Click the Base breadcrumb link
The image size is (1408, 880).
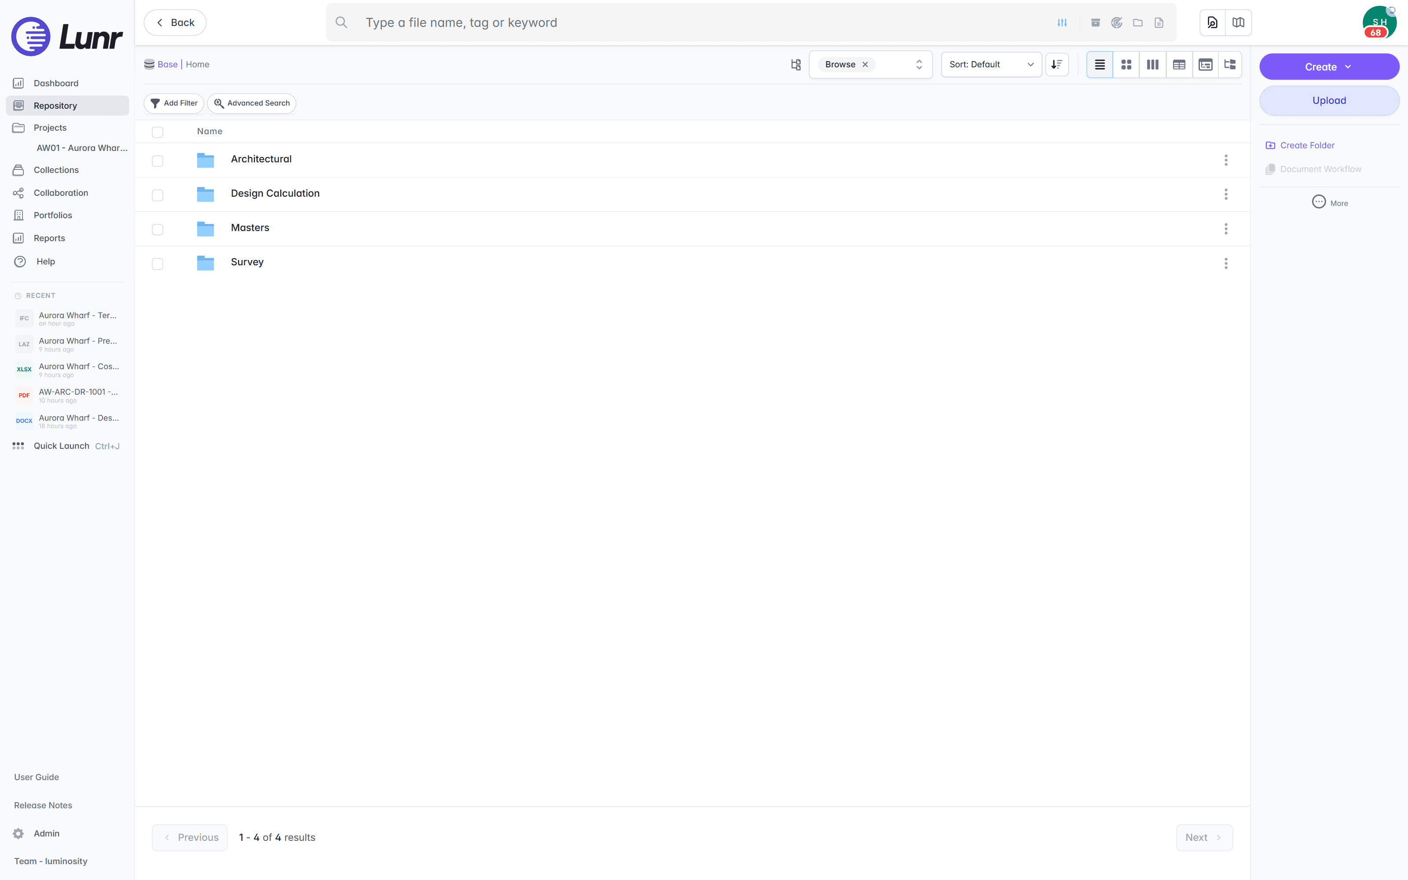[168, 65]
